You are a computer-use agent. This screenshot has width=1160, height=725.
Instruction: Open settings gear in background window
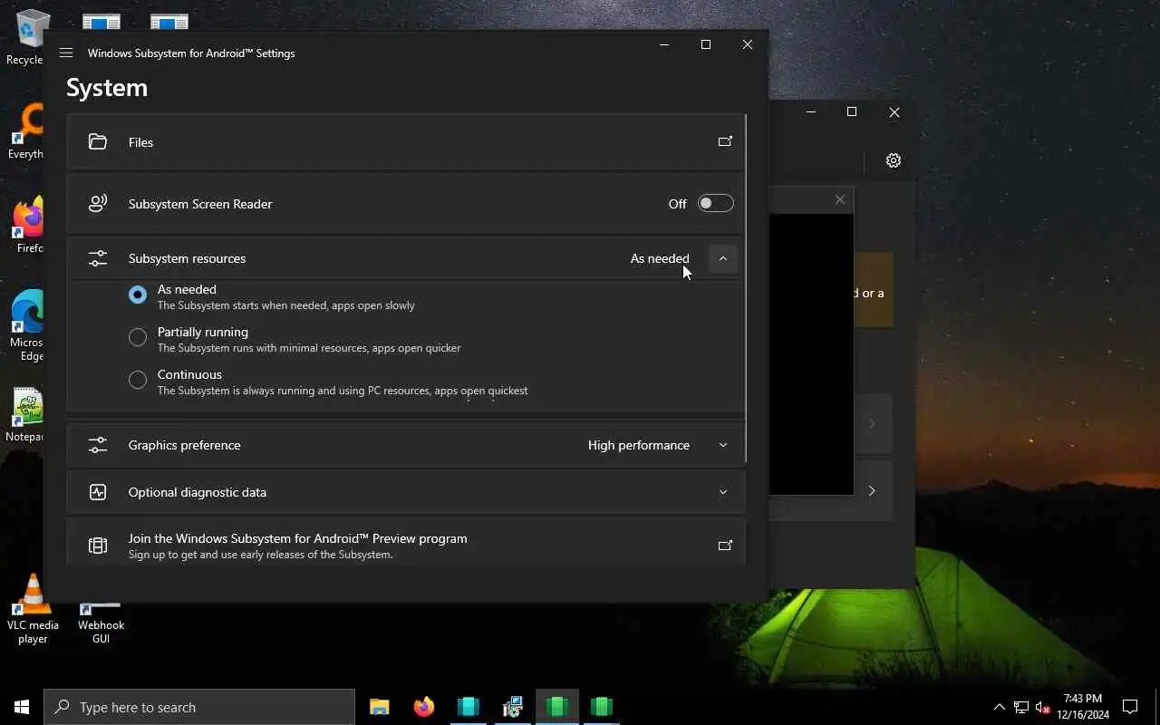pos(894,160)
